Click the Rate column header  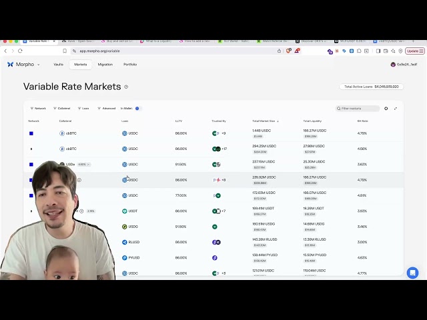pyautogui.click(x=363, y=121)
